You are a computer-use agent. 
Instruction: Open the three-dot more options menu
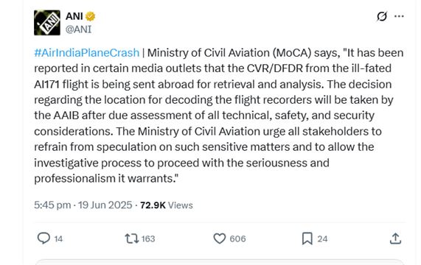coord(399,16)
